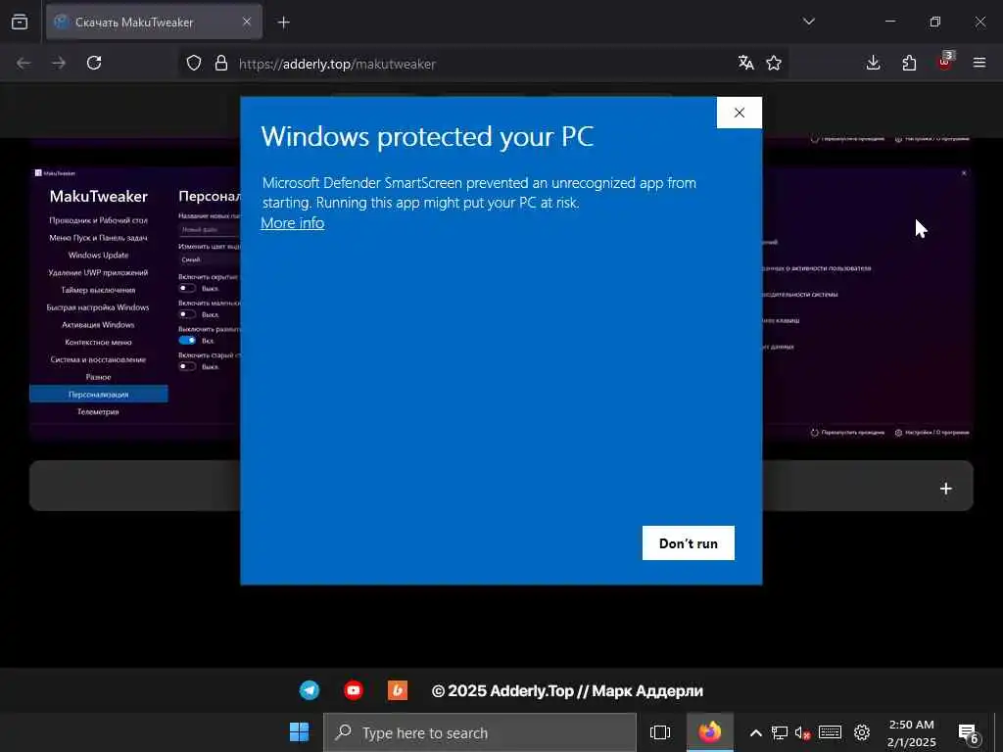The width and height of the screenshot is (1003, 752).
Task: Expand the collapsed section with the plus sign
Action: [946, 489]
